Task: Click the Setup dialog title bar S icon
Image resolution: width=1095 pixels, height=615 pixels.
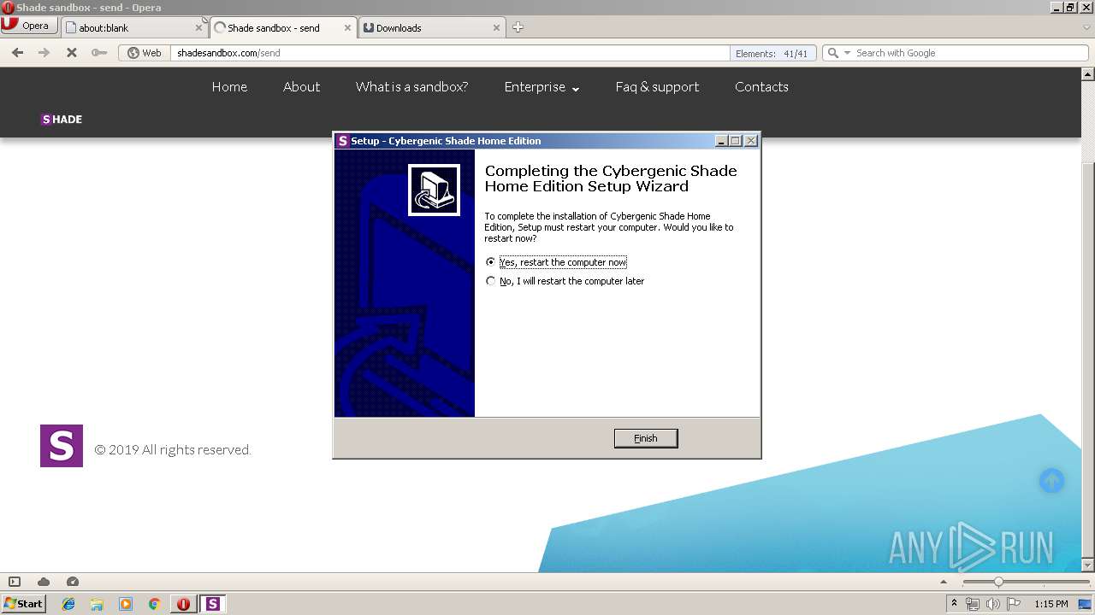Action: tap(342, 141)
